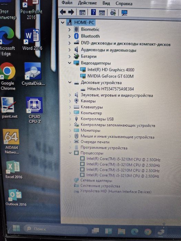Viewport: 181px width, 241px height.
Task: Expand DVD-дисководы category
Action: (x=69, y=43)
